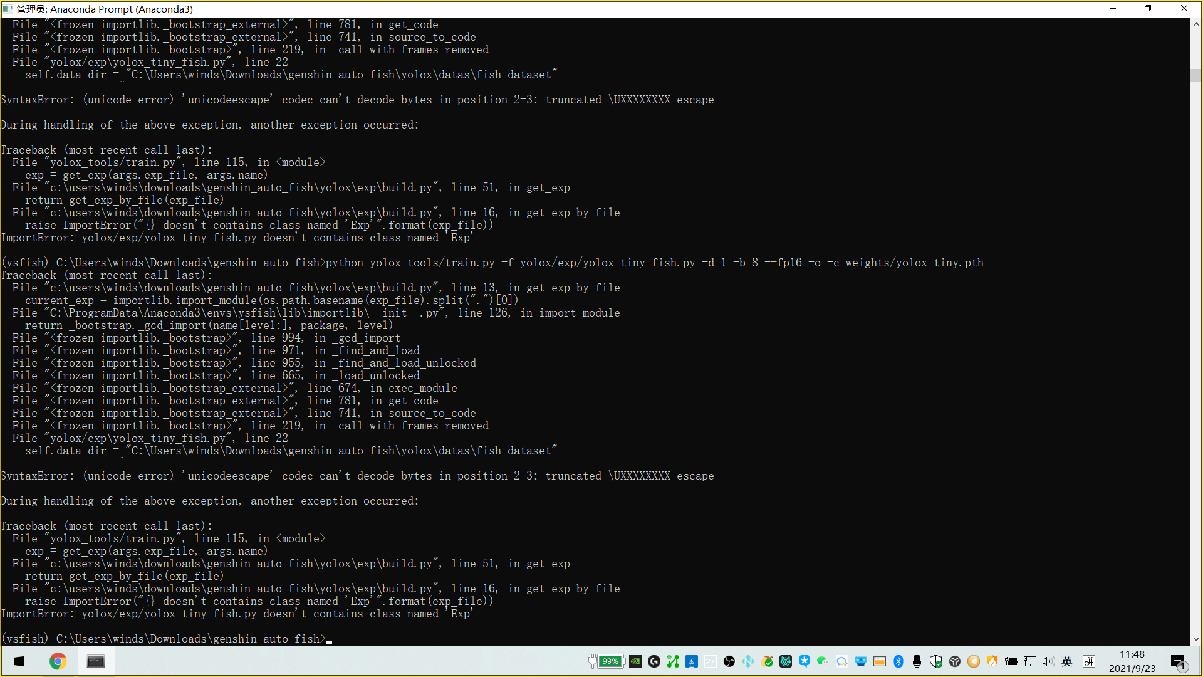Click the line 126, in import_module text
1203x677 pixels.
pyautogui.click(x=538, y=313)
